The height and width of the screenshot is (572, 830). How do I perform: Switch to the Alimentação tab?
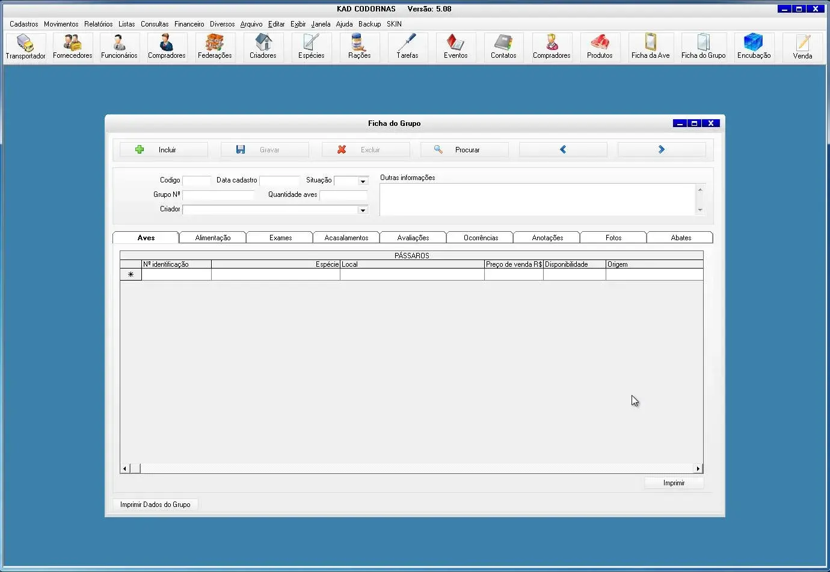pyautogui.click(x=213, y=238)
